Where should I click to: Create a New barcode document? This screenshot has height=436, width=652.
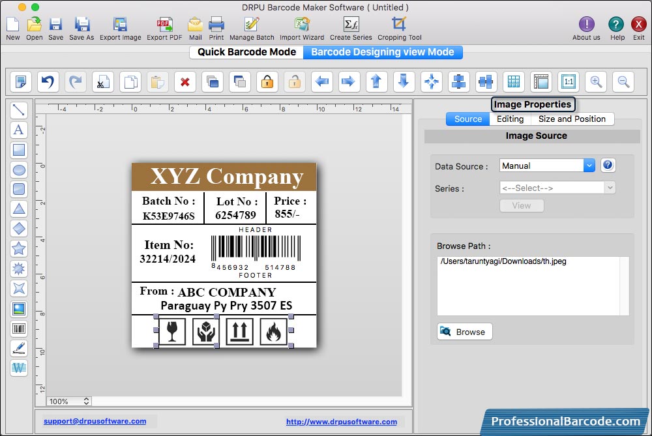click(x=12, y=29)
